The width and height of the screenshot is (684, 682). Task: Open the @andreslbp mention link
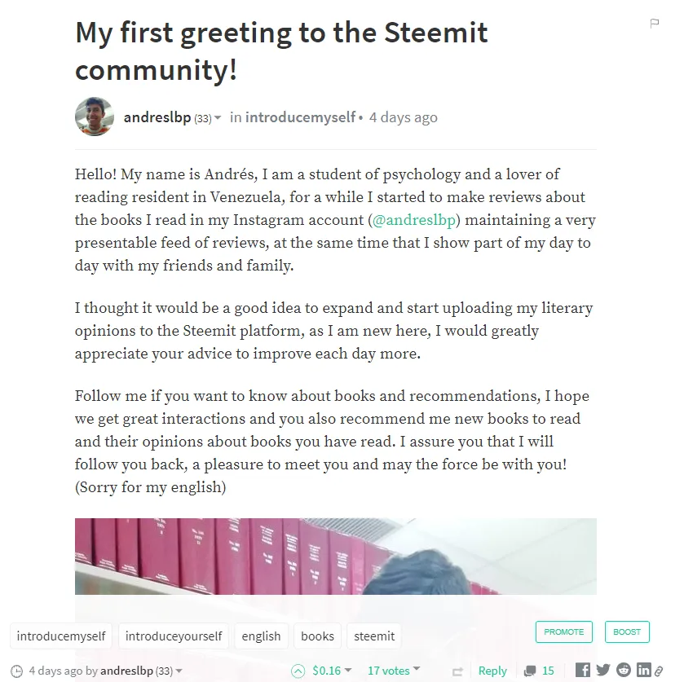414,220
